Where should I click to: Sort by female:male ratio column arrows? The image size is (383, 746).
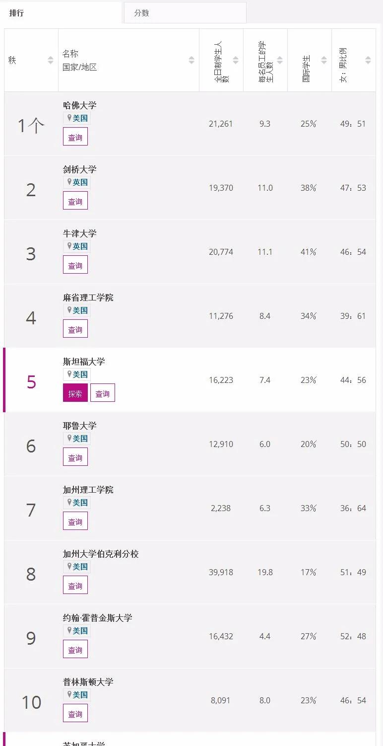368,60
